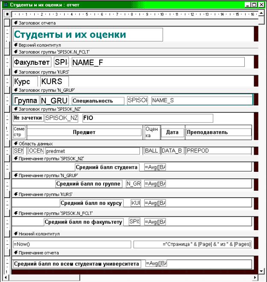The width and height of the screenshot is (267, 282).
Task: Select 'Примечание группы SPISOK_NZ' section bar
Action: point(135,159)
